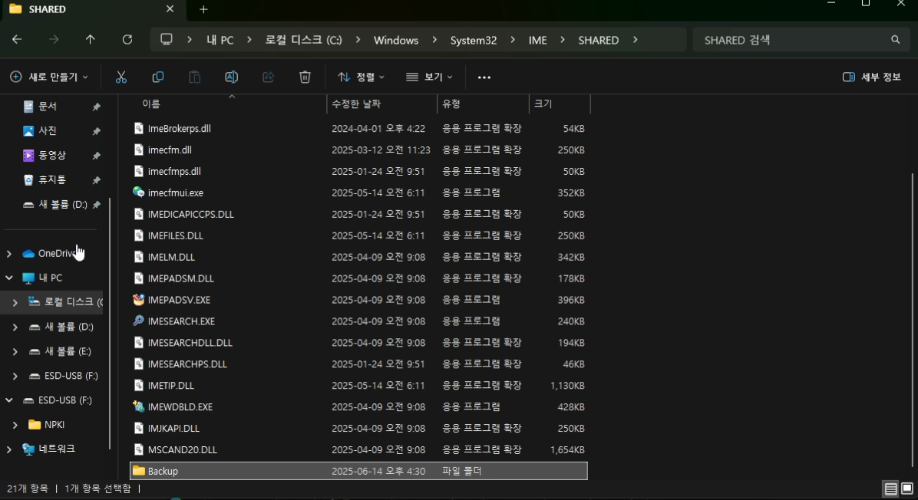
Task: Click the Refresh button
Action: point(127,40)
